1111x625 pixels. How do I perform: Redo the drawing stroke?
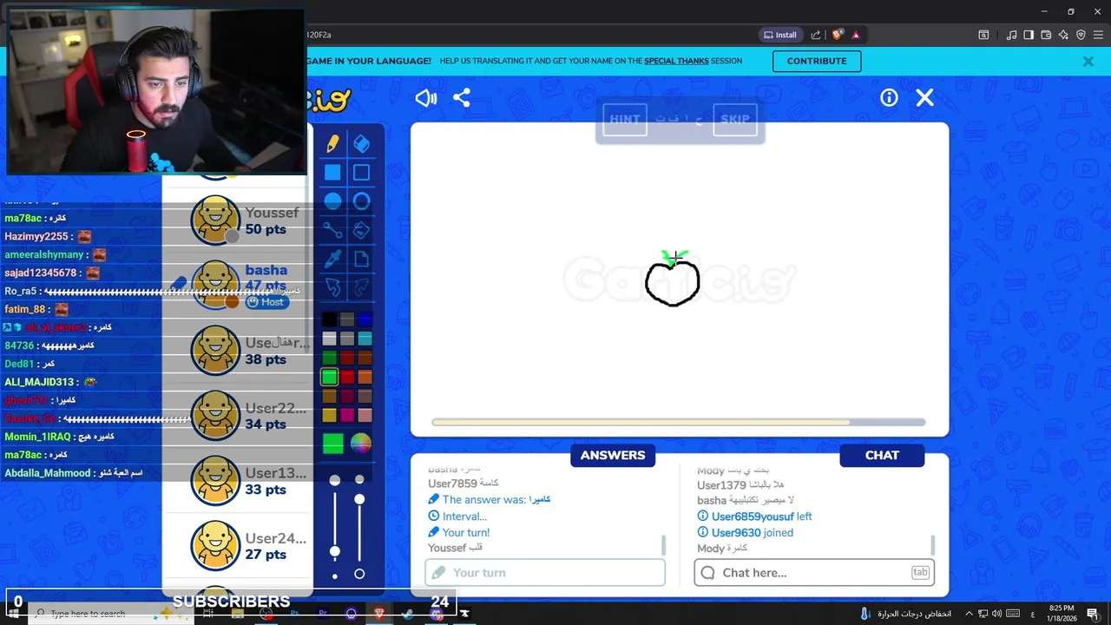[x=362, y=286]
